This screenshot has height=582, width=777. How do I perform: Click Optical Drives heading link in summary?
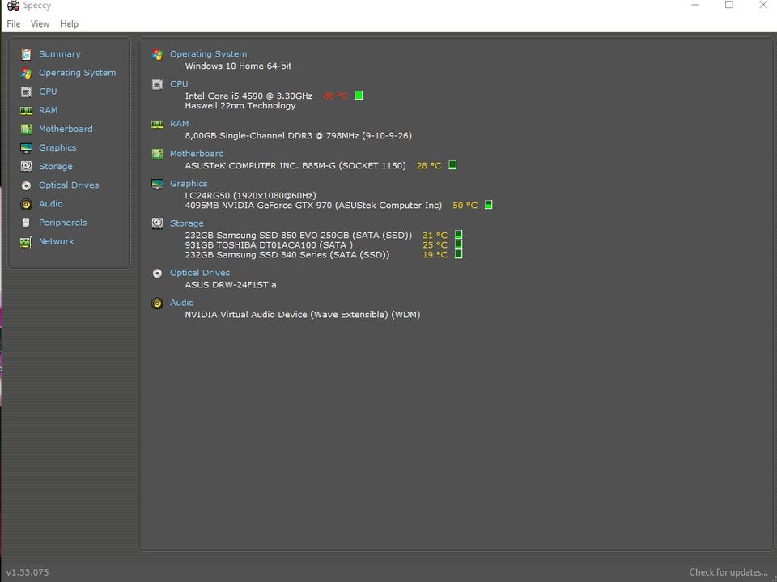point(200,273)
